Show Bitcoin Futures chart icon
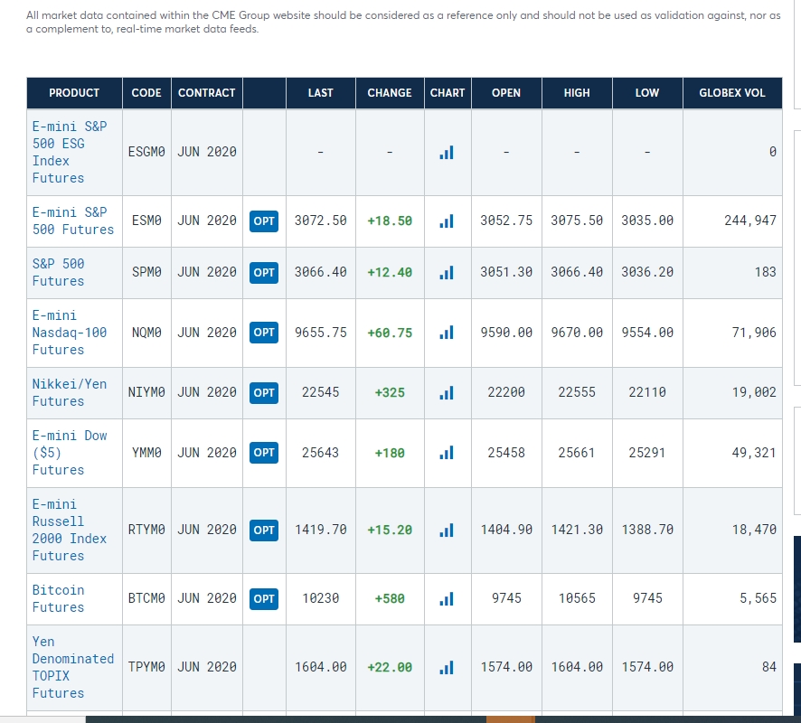This screenshot has height=723, width=801. (447, 598)
